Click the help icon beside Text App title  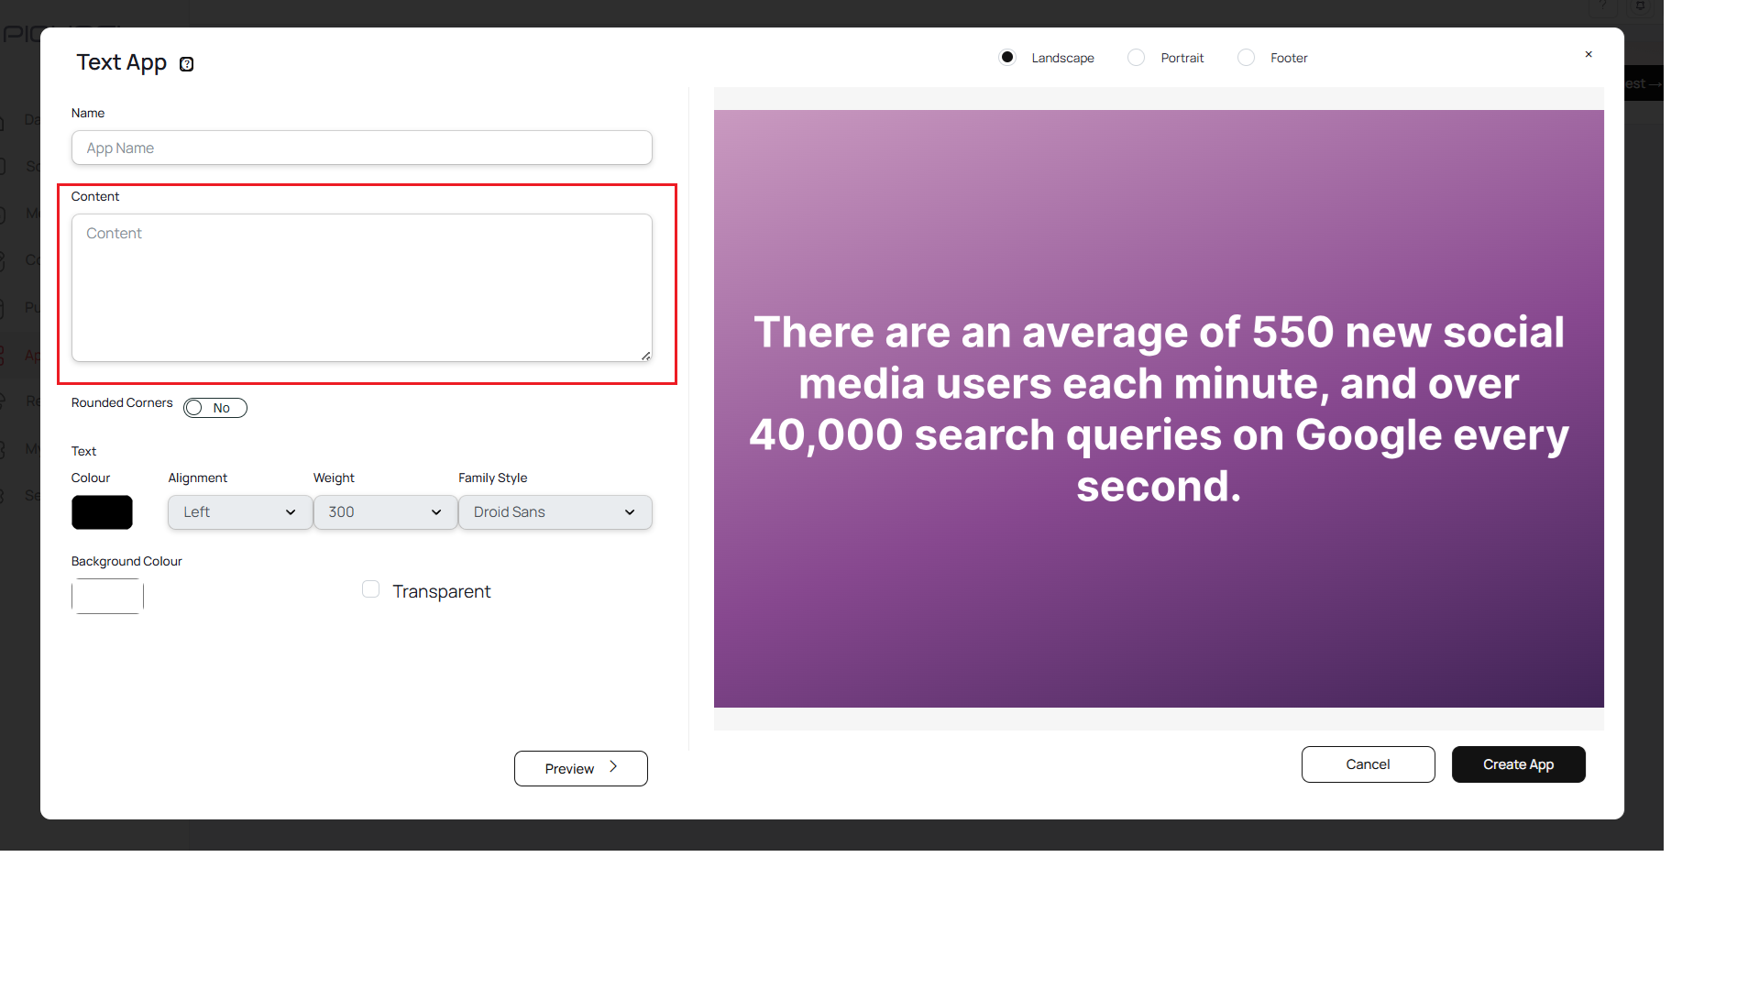point(186,64)
